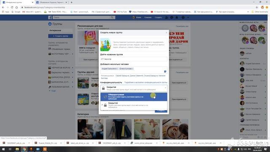The width and height of the screenshot is (270, 152).
Task: Click Создать in the Facebook top bar
Action: pyautogui.click(x=158, y=17)
